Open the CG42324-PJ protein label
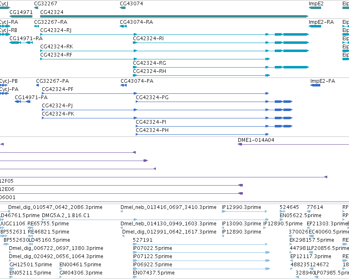Screen dimensions: 349x279 coord(57,106)
